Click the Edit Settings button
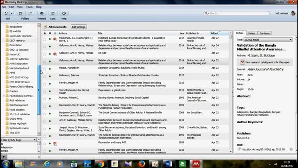 [x=79, y=27]
